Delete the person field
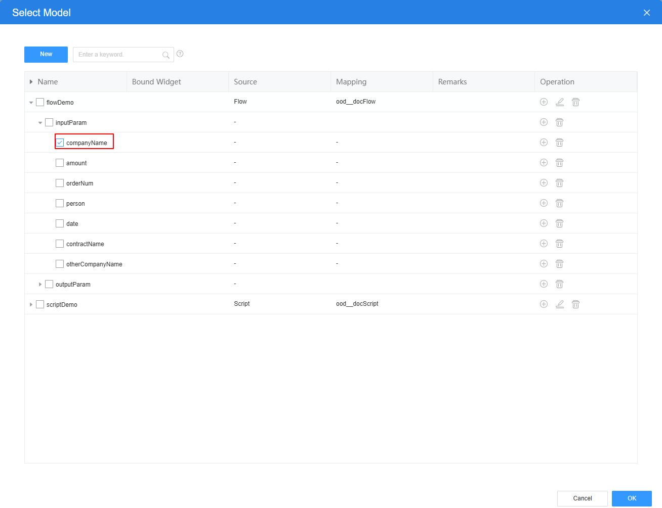 [x=559, y=203]
